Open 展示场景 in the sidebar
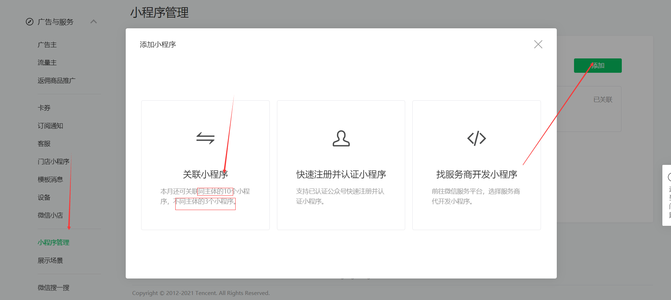 click(50, 261)
